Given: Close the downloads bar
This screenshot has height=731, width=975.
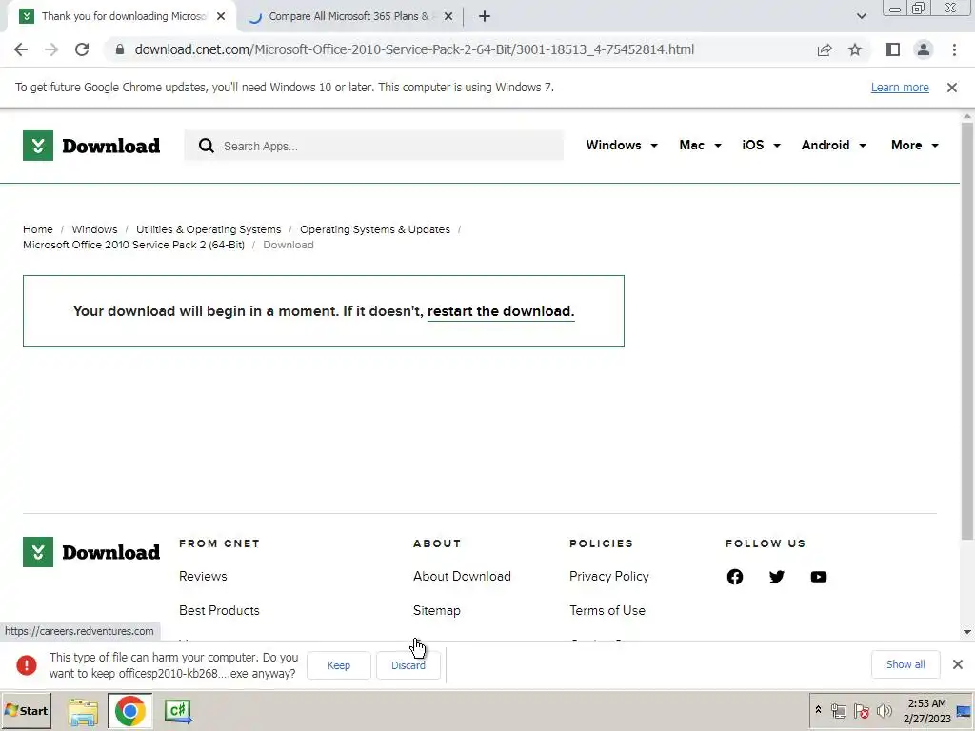Looking at the screenshot, I should point(958,664).
